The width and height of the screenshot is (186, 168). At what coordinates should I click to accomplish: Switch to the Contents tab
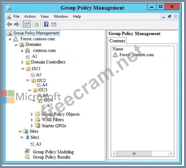pos(117,41)
